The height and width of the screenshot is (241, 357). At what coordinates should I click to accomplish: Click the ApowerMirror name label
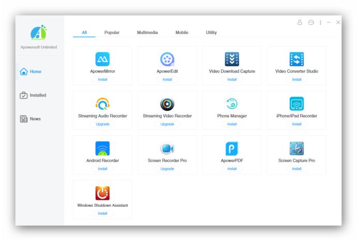coord(102,71)
